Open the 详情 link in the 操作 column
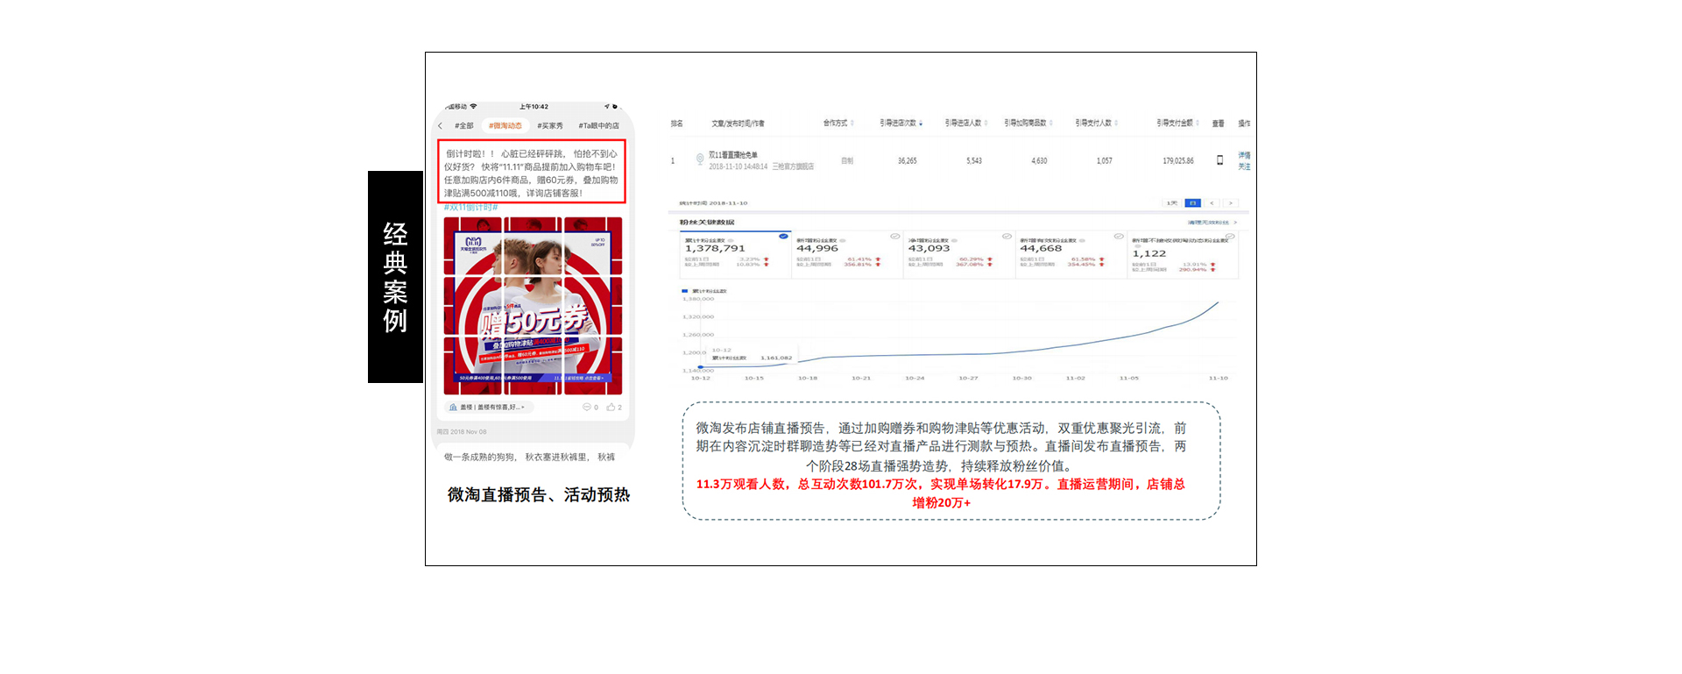Image resolution: width=1682 pixels, height=674 pixels. coord(1244,155)
